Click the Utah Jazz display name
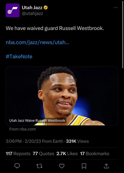 click(32, 8)
